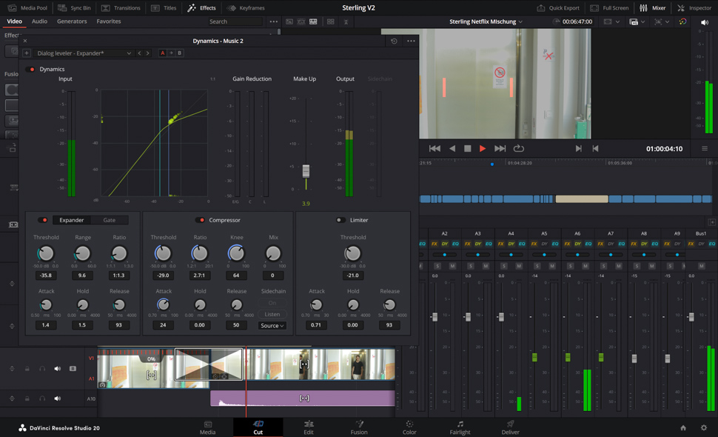The width and height of the screenshot is (718, 437).
Task: Click the Quick Export icon
Action: click(541, 8)
